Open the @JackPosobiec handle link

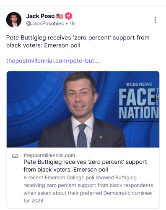[45, 24]
